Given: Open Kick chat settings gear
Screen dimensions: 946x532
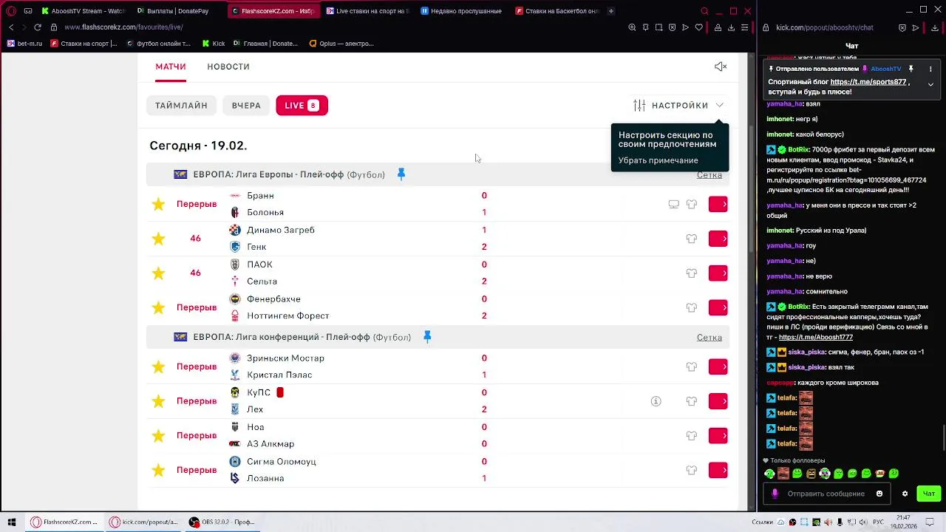Looking at the screenshot, I should tap(905, 494).
